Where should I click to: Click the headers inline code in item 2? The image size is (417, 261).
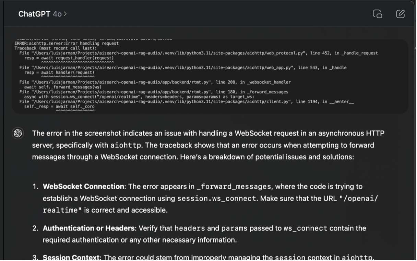click(190, 228)
